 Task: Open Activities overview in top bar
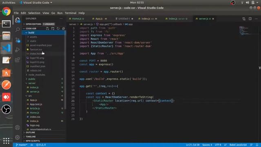(9, 2)
